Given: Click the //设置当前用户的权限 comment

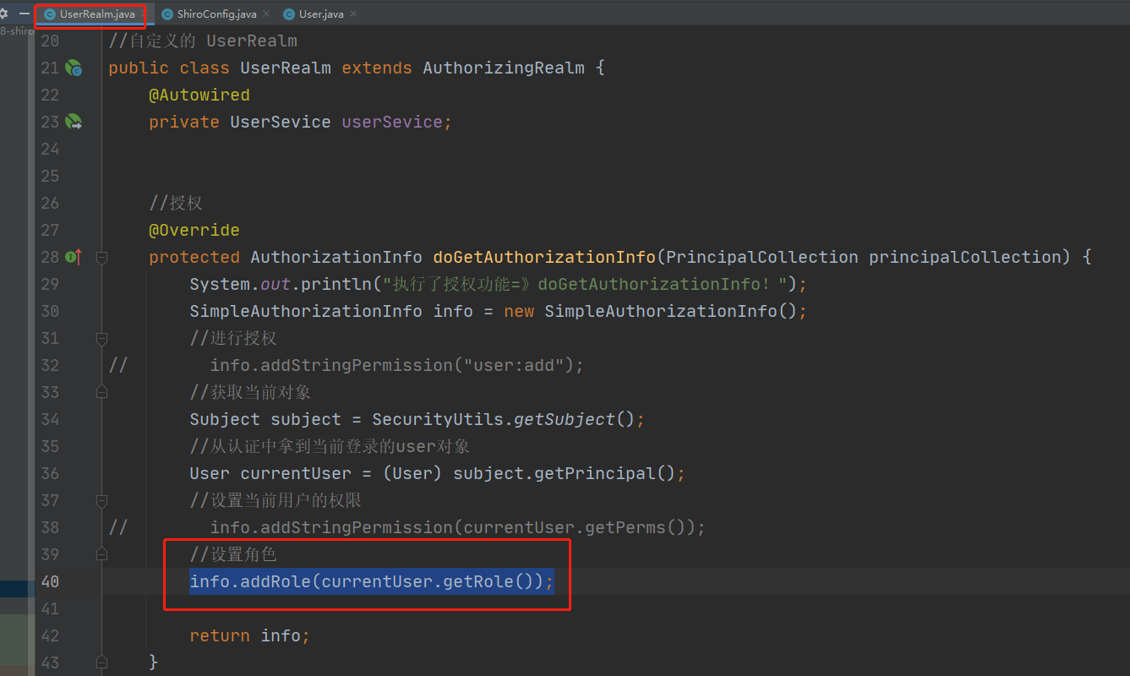Looking at the screenshot, I should tap(276, 500).
